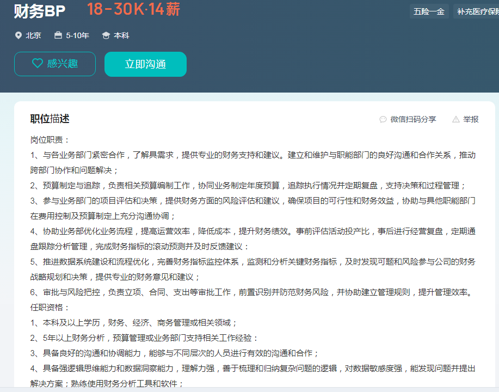Open the 微信扫码分享 link
This screenshot has width=499, height=392.
point(413,119)
